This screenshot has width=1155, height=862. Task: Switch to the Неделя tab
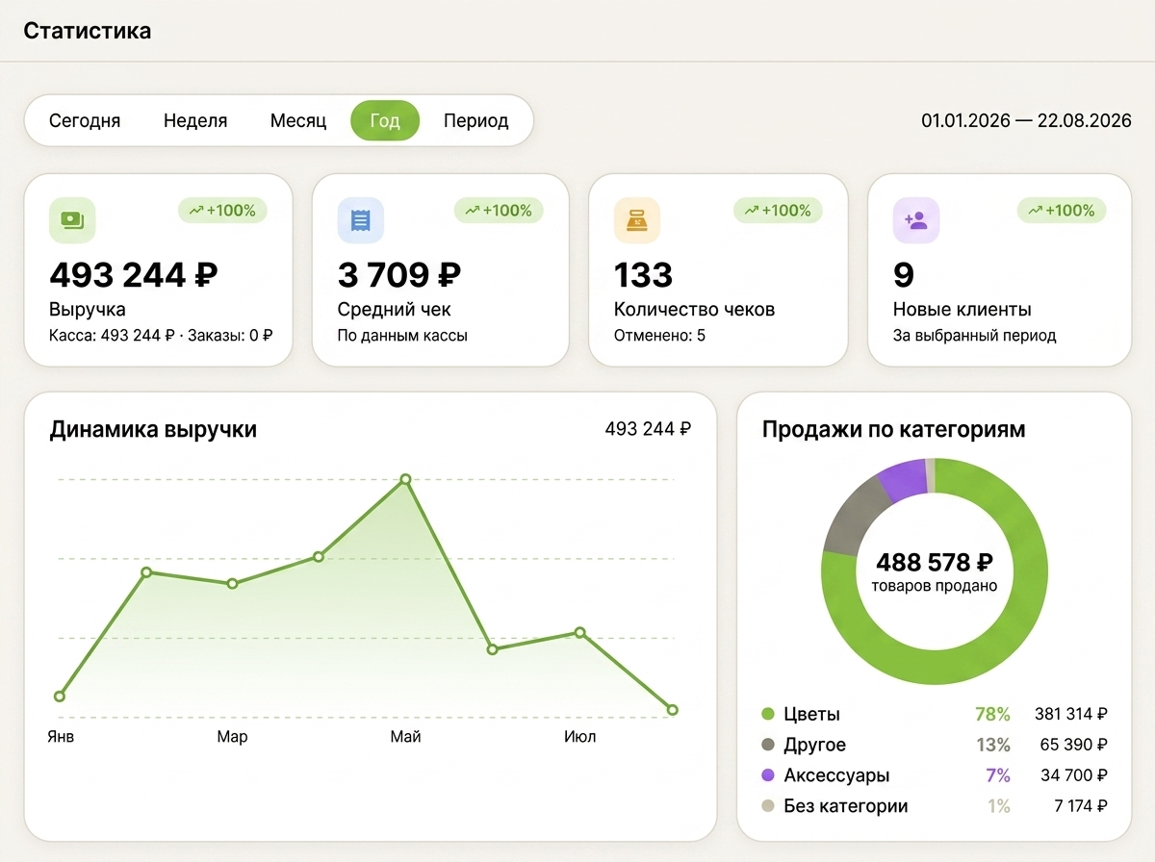coord(195,120)
